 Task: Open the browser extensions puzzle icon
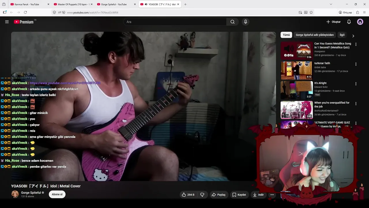click(x=357, y=12)
